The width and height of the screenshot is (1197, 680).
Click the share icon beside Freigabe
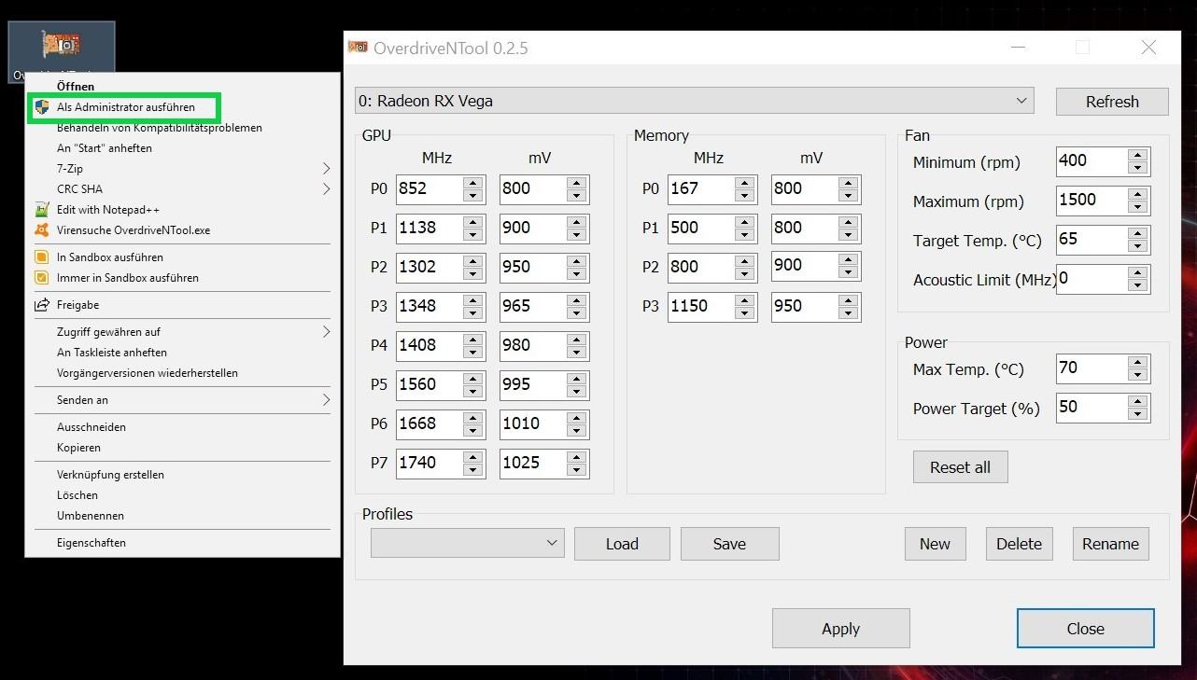click(41, 305)
